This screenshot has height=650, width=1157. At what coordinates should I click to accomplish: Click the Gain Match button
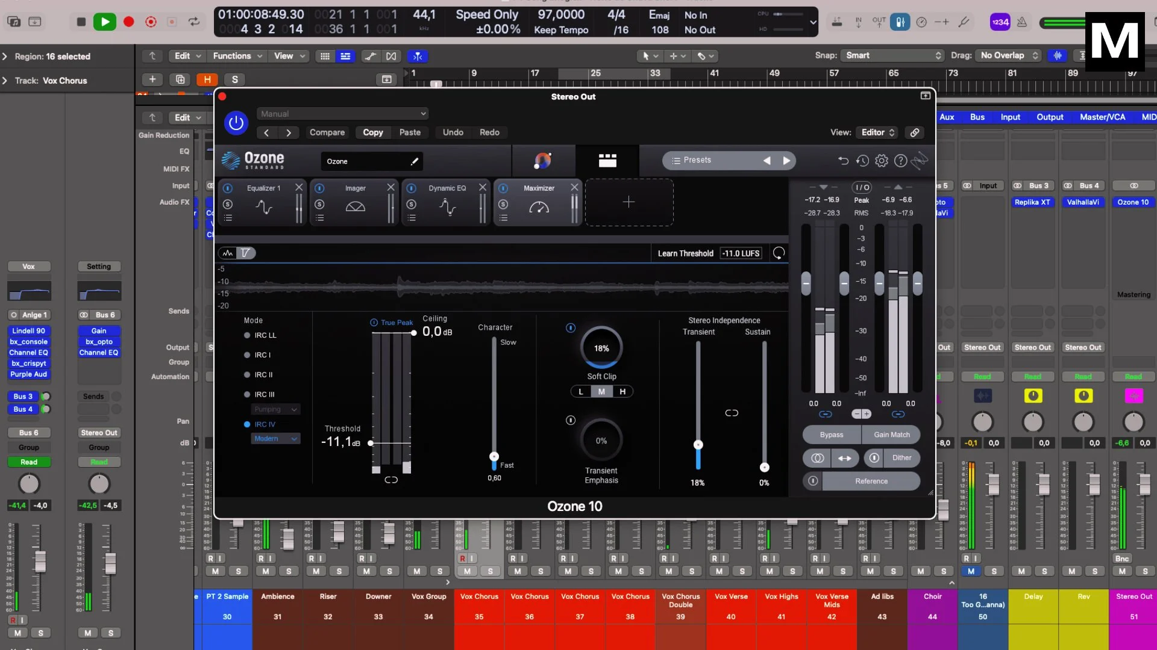tap(891, 435)
